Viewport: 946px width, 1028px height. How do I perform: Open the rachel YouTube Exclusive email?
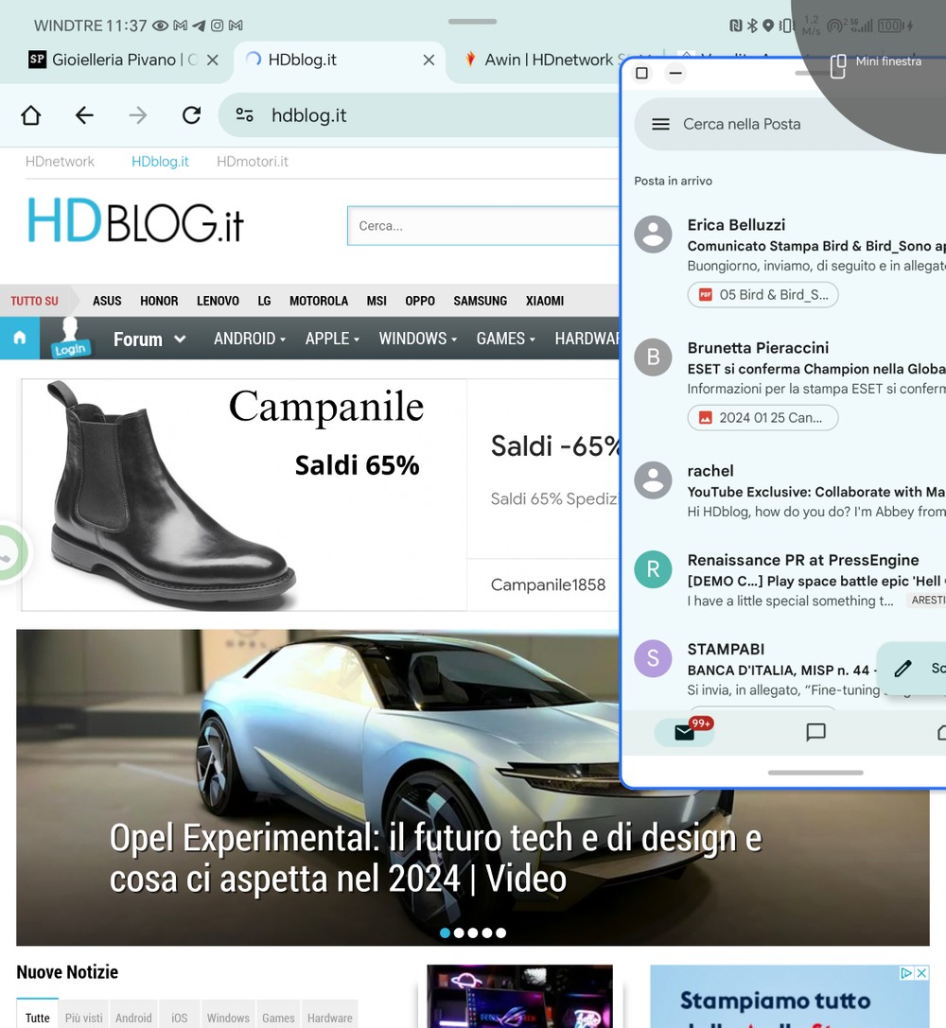(x=790, y=491)
